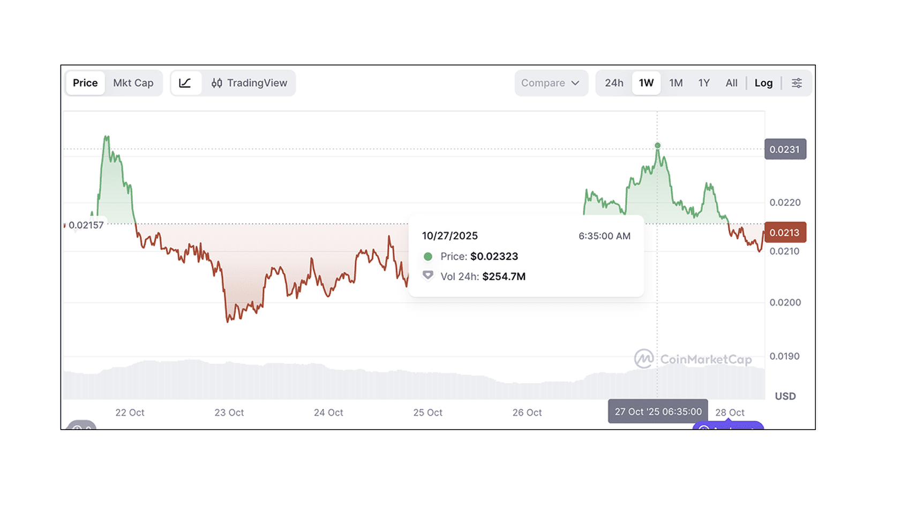Viewport: 900px width, 505px height.
Task: Select the 1Y time range
Action: [x=704, y=83]
